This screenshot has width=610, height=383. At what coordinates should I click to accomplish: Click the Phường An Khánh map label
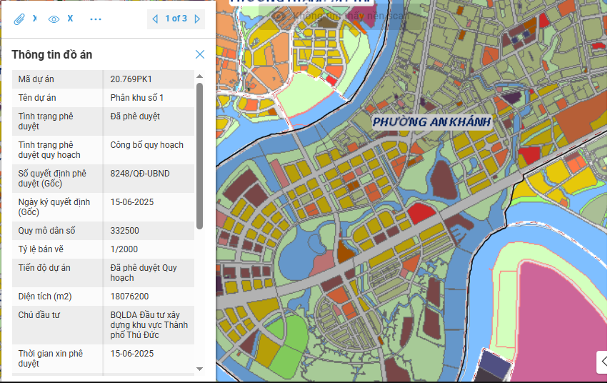pos(431,121)
